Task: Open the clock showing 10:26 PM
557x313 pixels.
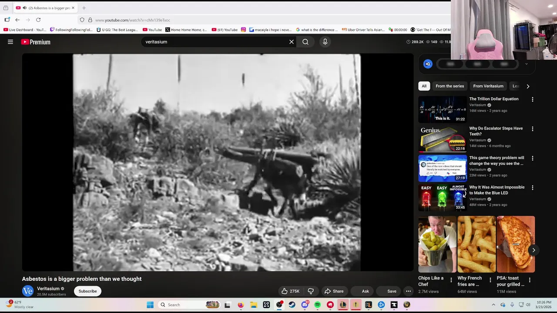Action: (x=544, y=305)
